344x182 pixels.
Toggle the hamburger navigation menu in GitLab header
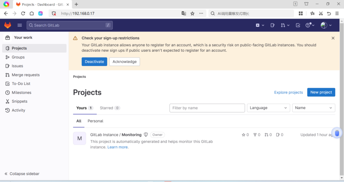click(x=20, y=25)
